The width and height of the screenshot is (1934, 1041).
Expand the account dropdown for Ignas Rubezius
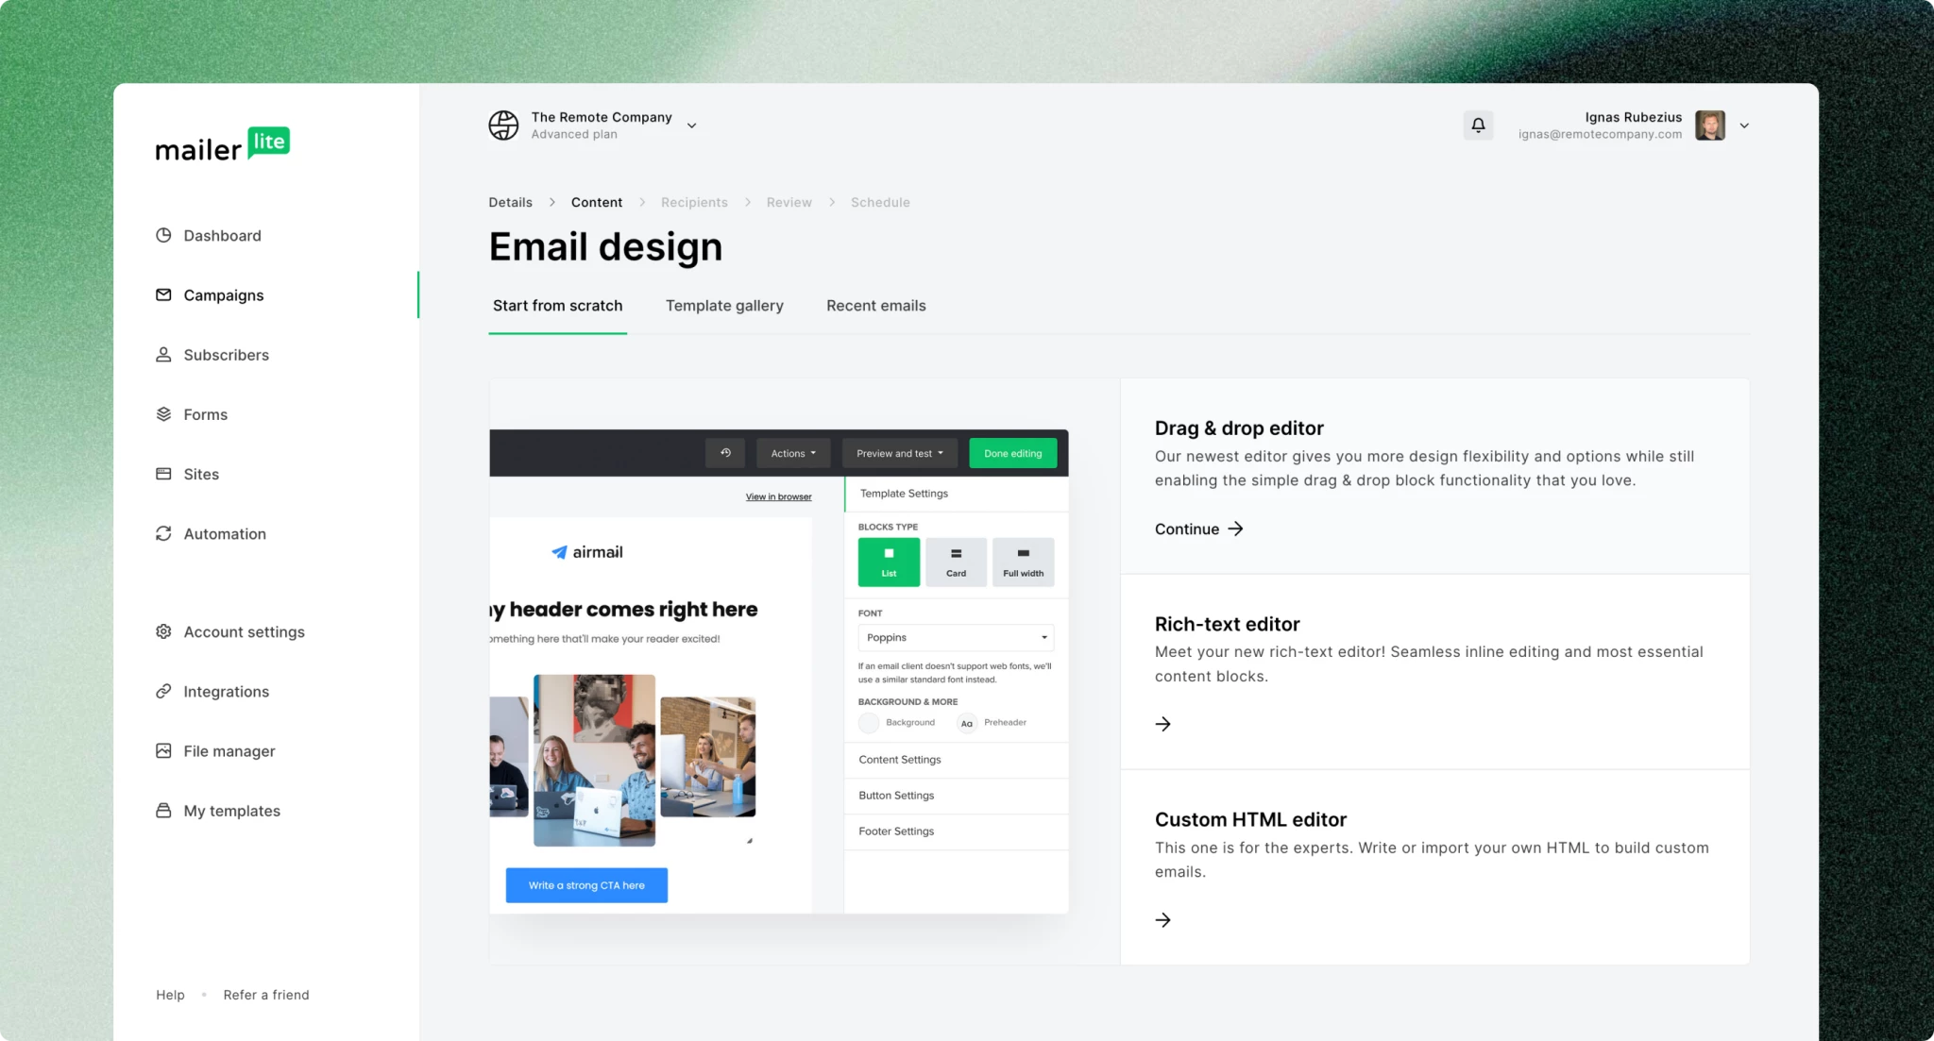coord(1745,125)
